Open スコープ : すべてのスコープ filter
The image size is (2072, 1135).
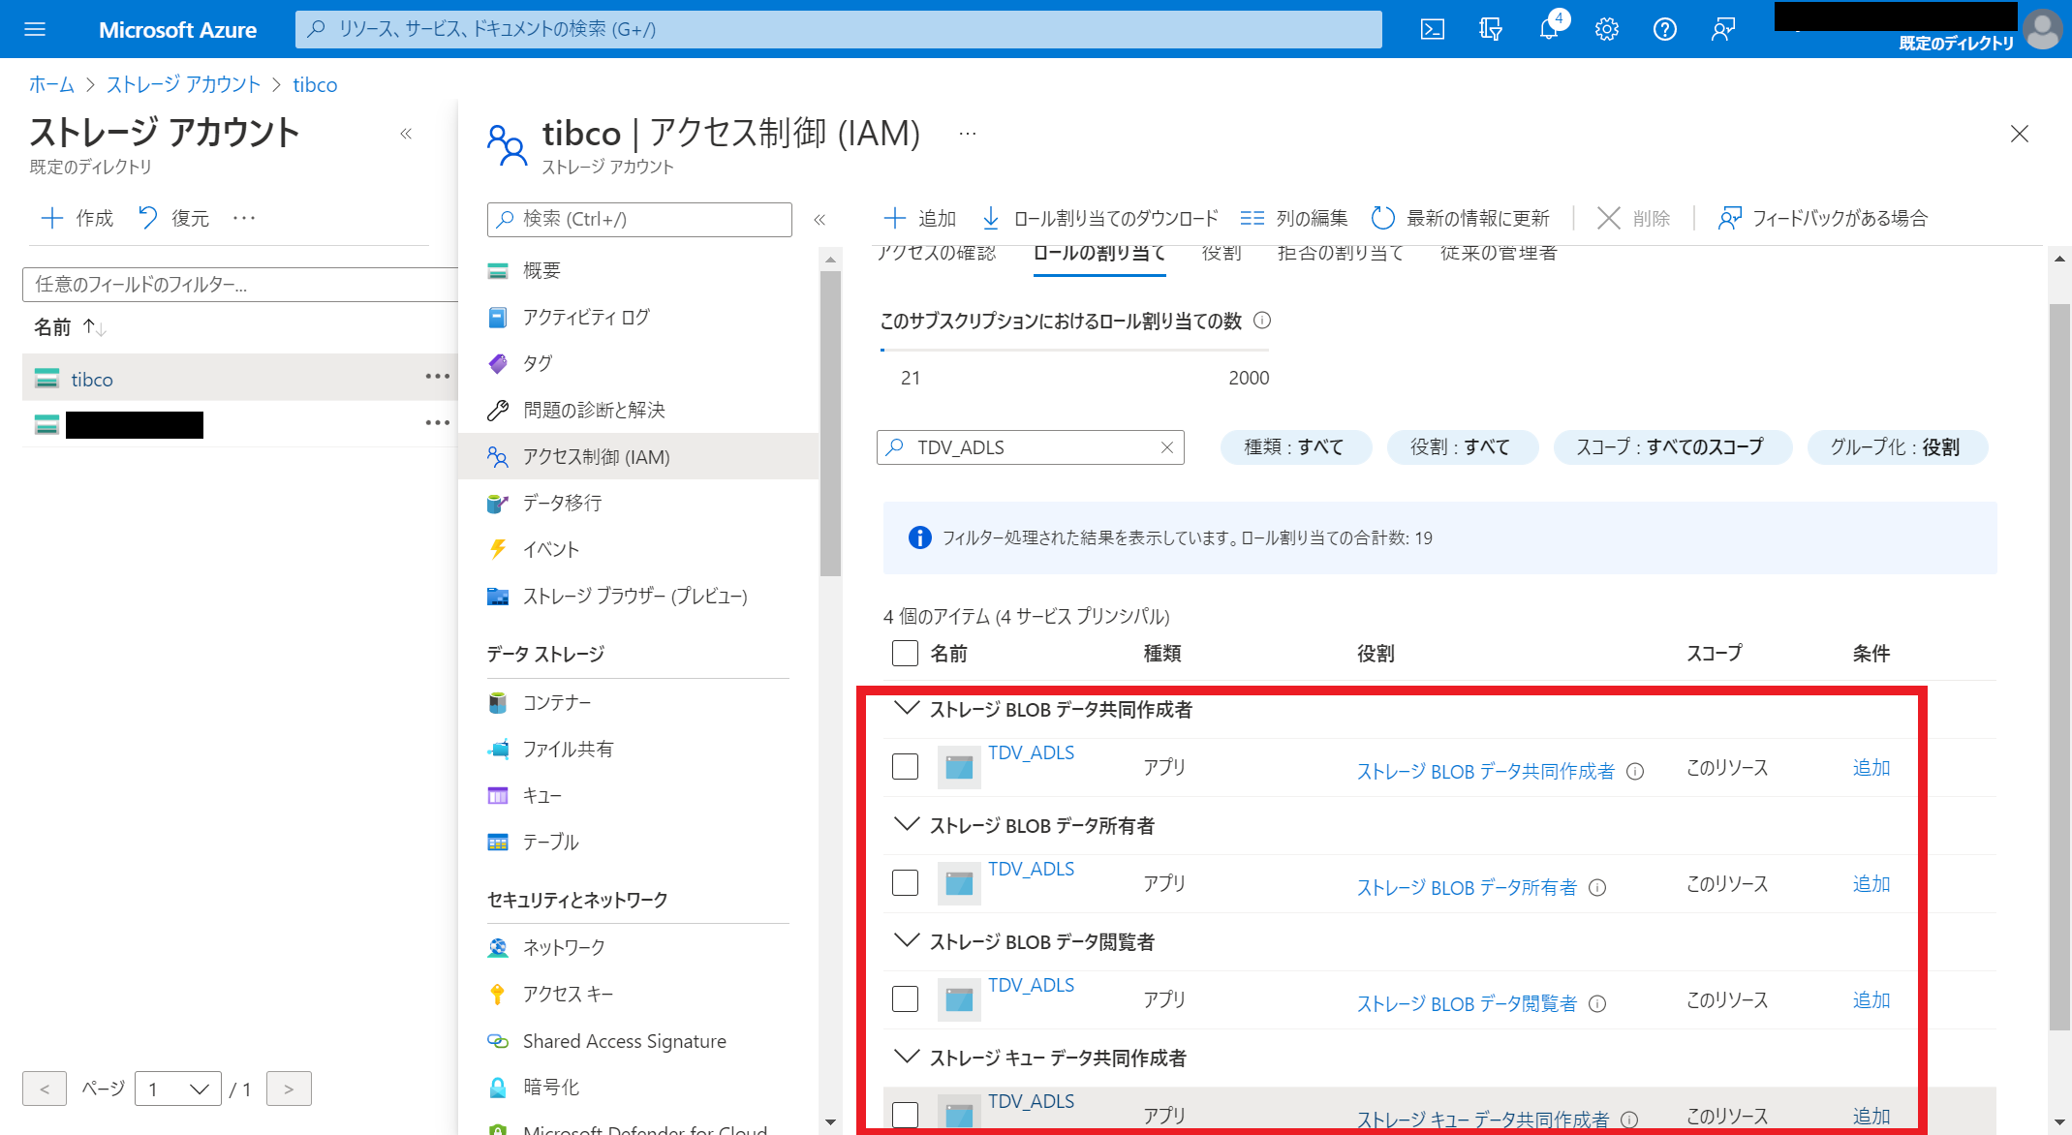(1671, 447)
